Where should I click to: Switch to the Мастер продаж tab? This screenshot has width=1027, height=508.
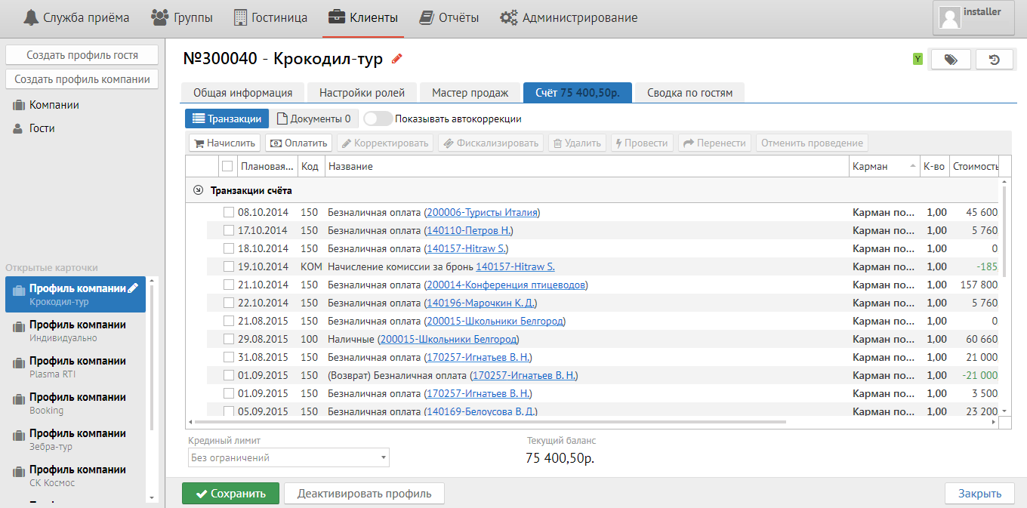tap(470, 93)
